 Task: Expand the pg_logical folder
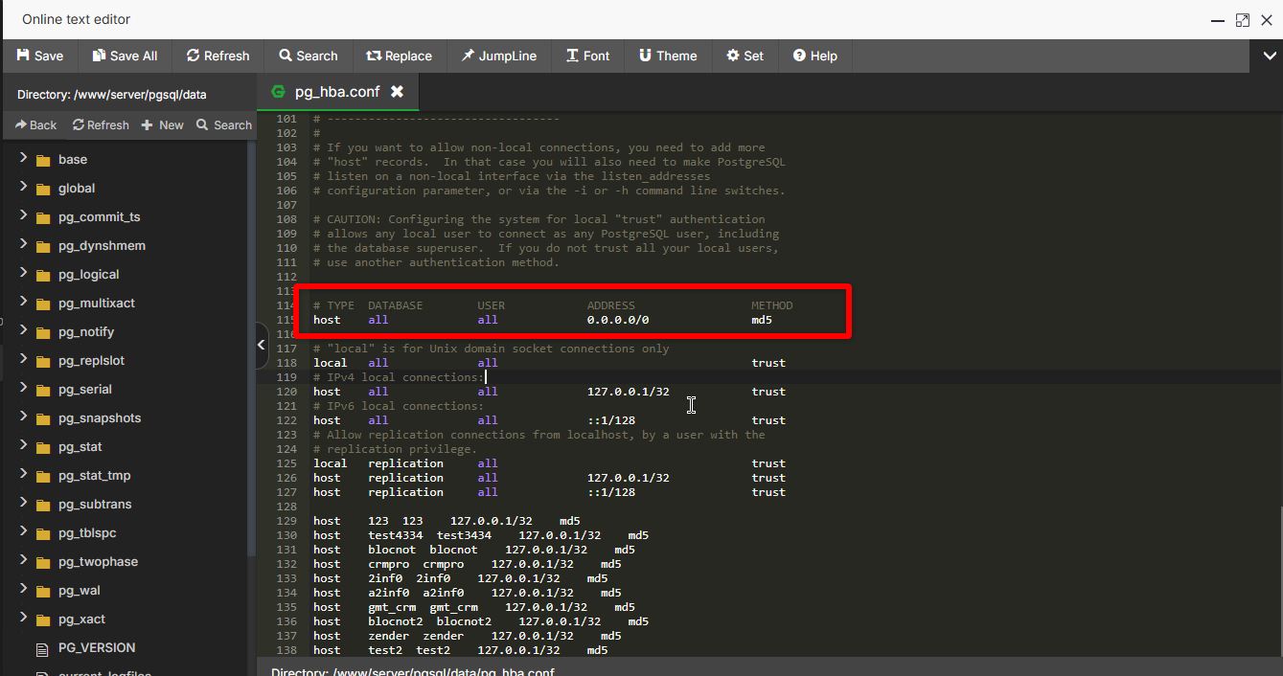[x=24, y=274]
